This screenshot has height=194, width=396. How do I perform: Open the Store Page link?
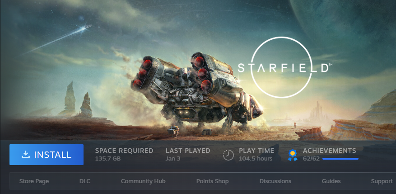pyautogui.click(x=34, y=181)
